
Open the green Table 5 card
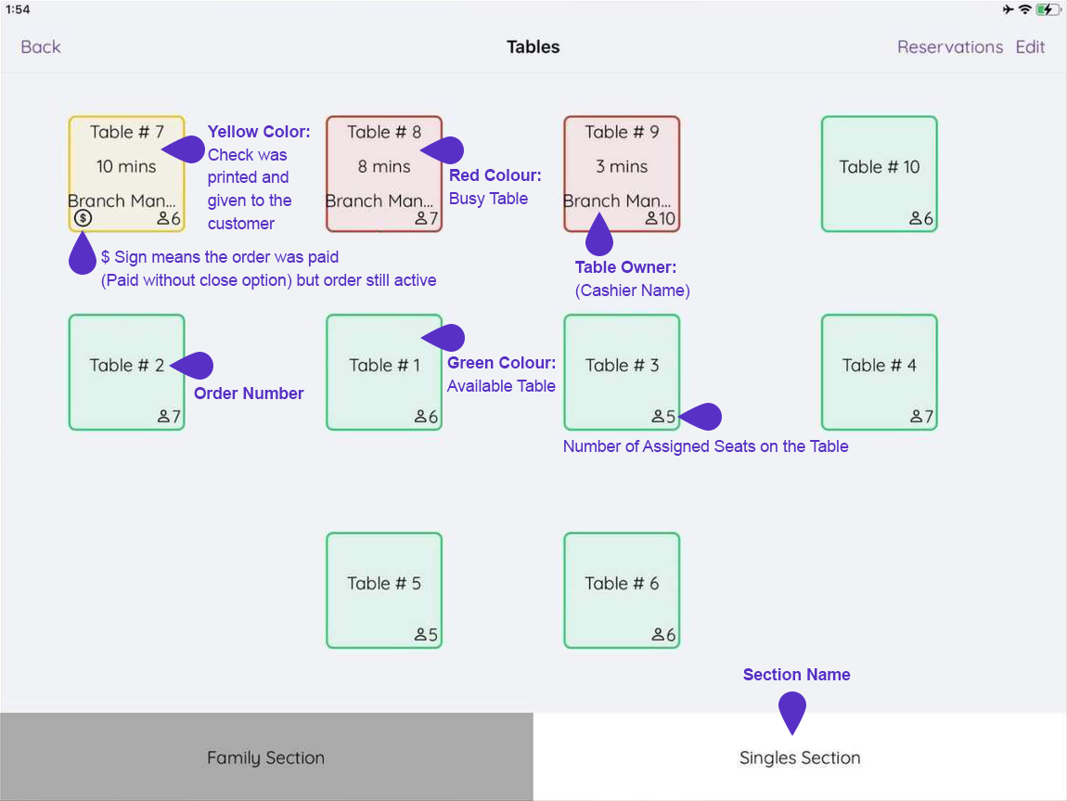point(383,588)
